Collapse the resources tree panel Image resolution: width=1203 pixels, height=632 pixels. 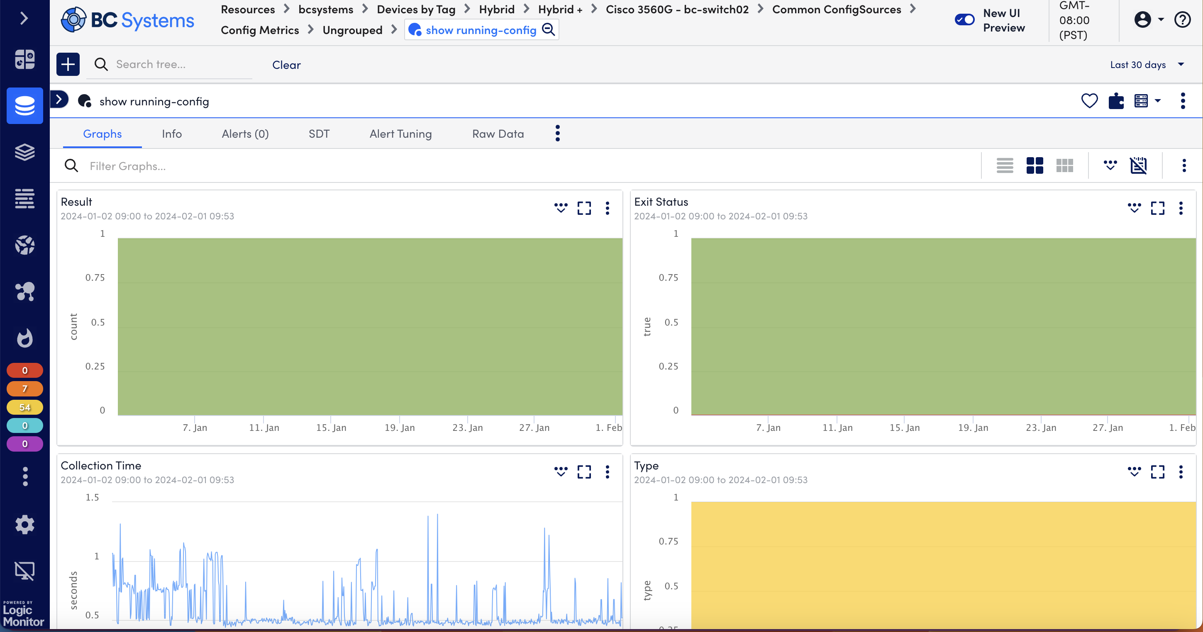point(59,99)
